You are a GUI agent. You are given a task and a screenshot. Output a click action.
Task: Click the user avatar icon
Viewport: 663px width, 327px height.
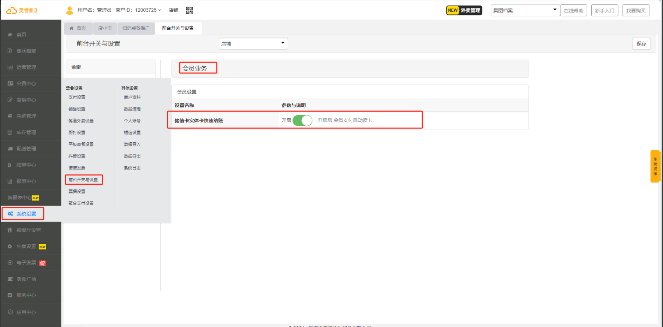[x=69, y=10]
